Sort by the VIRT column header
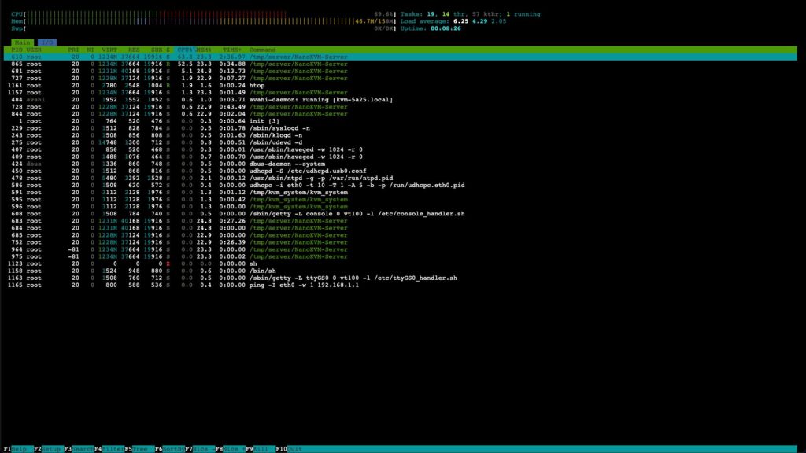 [x=109, y=50]
